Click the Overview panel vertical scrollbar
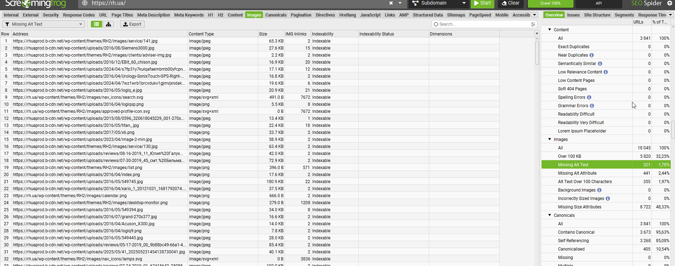675x266 pixels. 673,130
